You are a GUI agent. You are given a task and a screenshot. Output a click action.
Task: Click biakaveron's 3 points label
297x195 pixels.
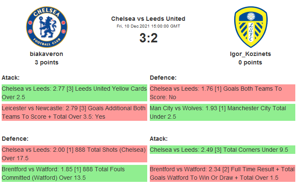(x=47, y=62)
